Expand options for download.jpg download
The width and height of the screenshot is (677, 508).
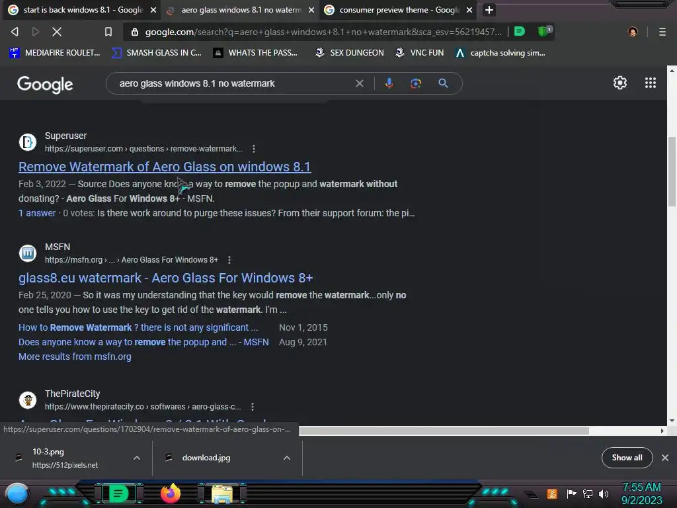click(287, 458)
